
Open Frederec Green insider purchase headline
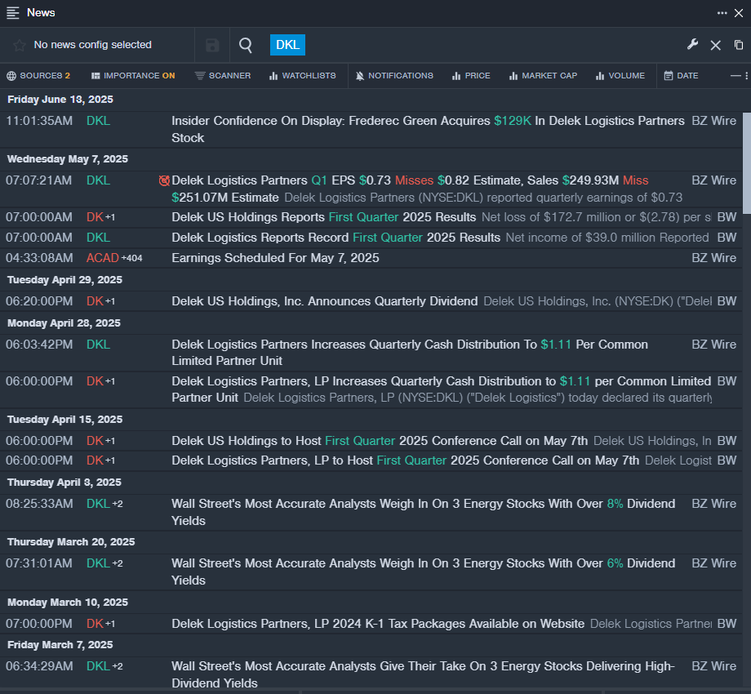(428, 129)
